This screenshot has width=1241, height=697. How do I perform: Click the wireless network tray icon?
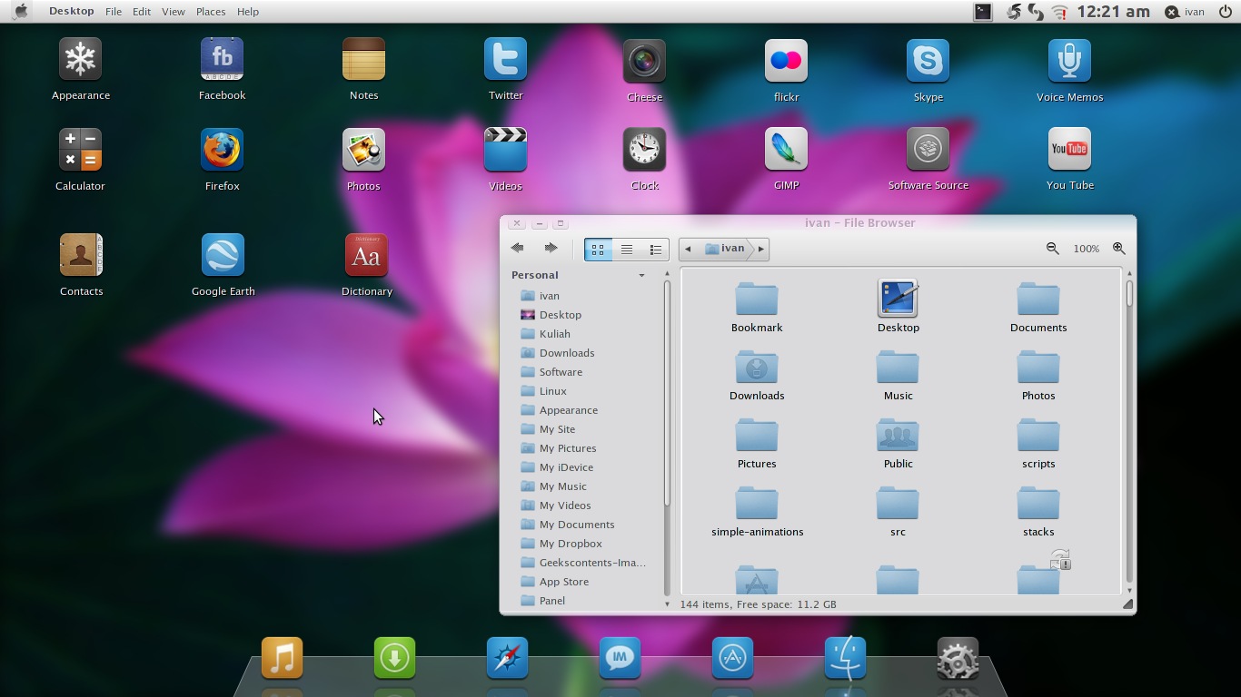[1059, 12]
